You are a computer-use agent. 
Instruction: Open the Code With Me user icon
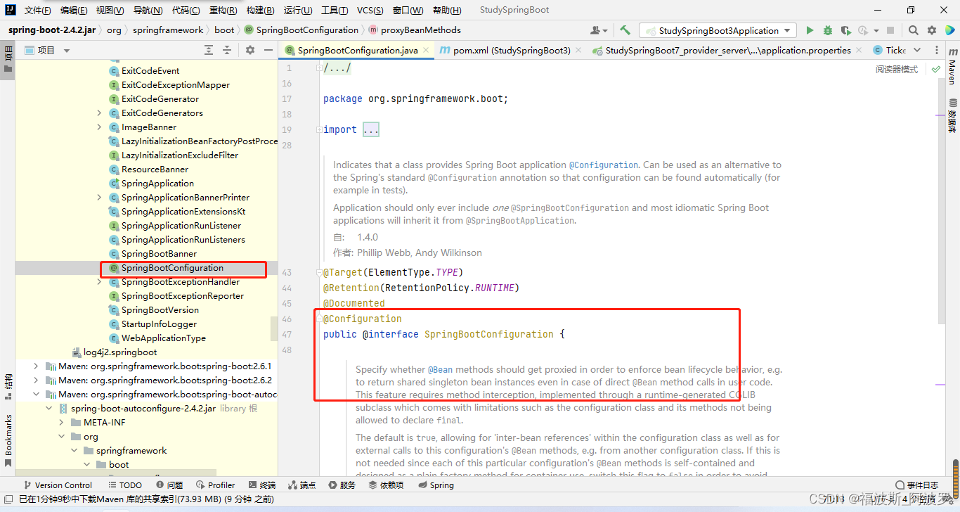[x=599, y=30]
